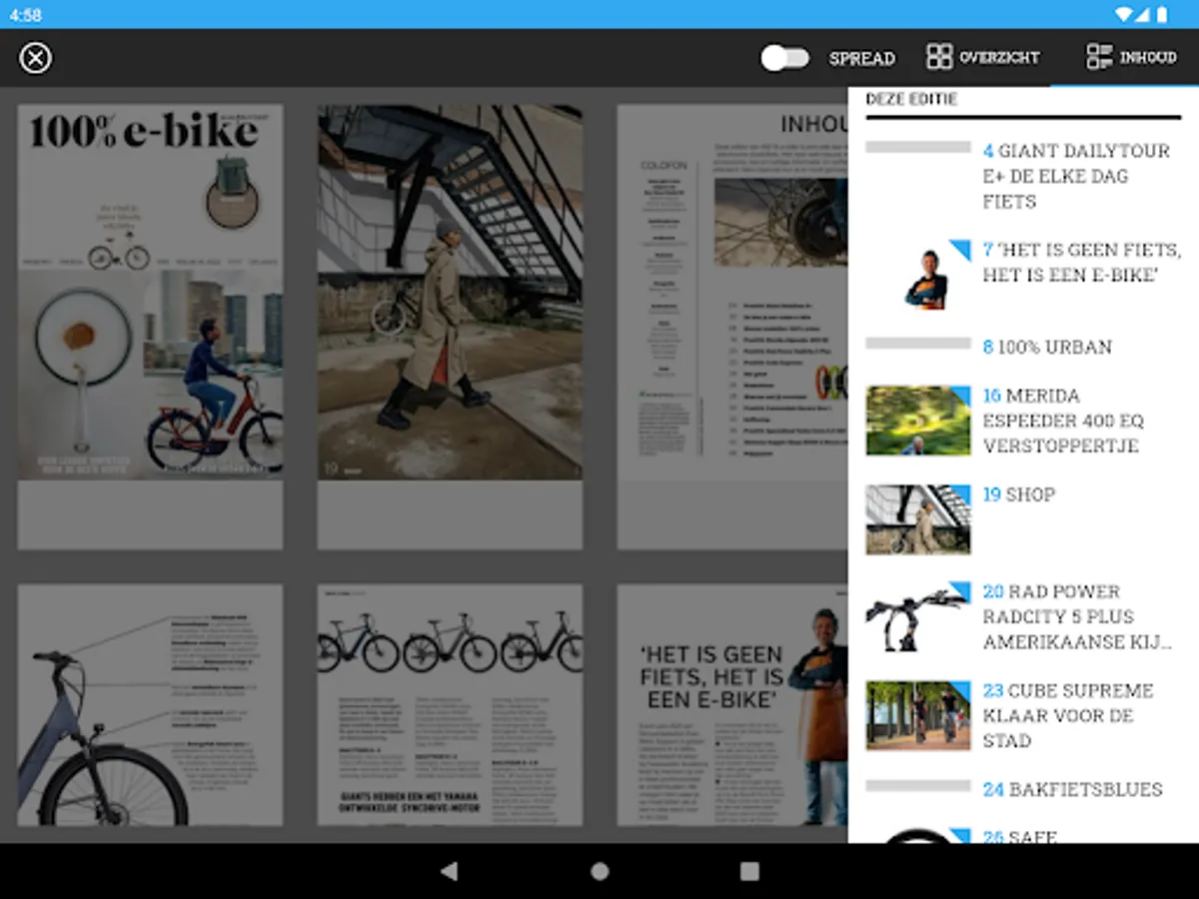Tap the grid icon next to Overzicht
1199x899 pixels.
939,57
